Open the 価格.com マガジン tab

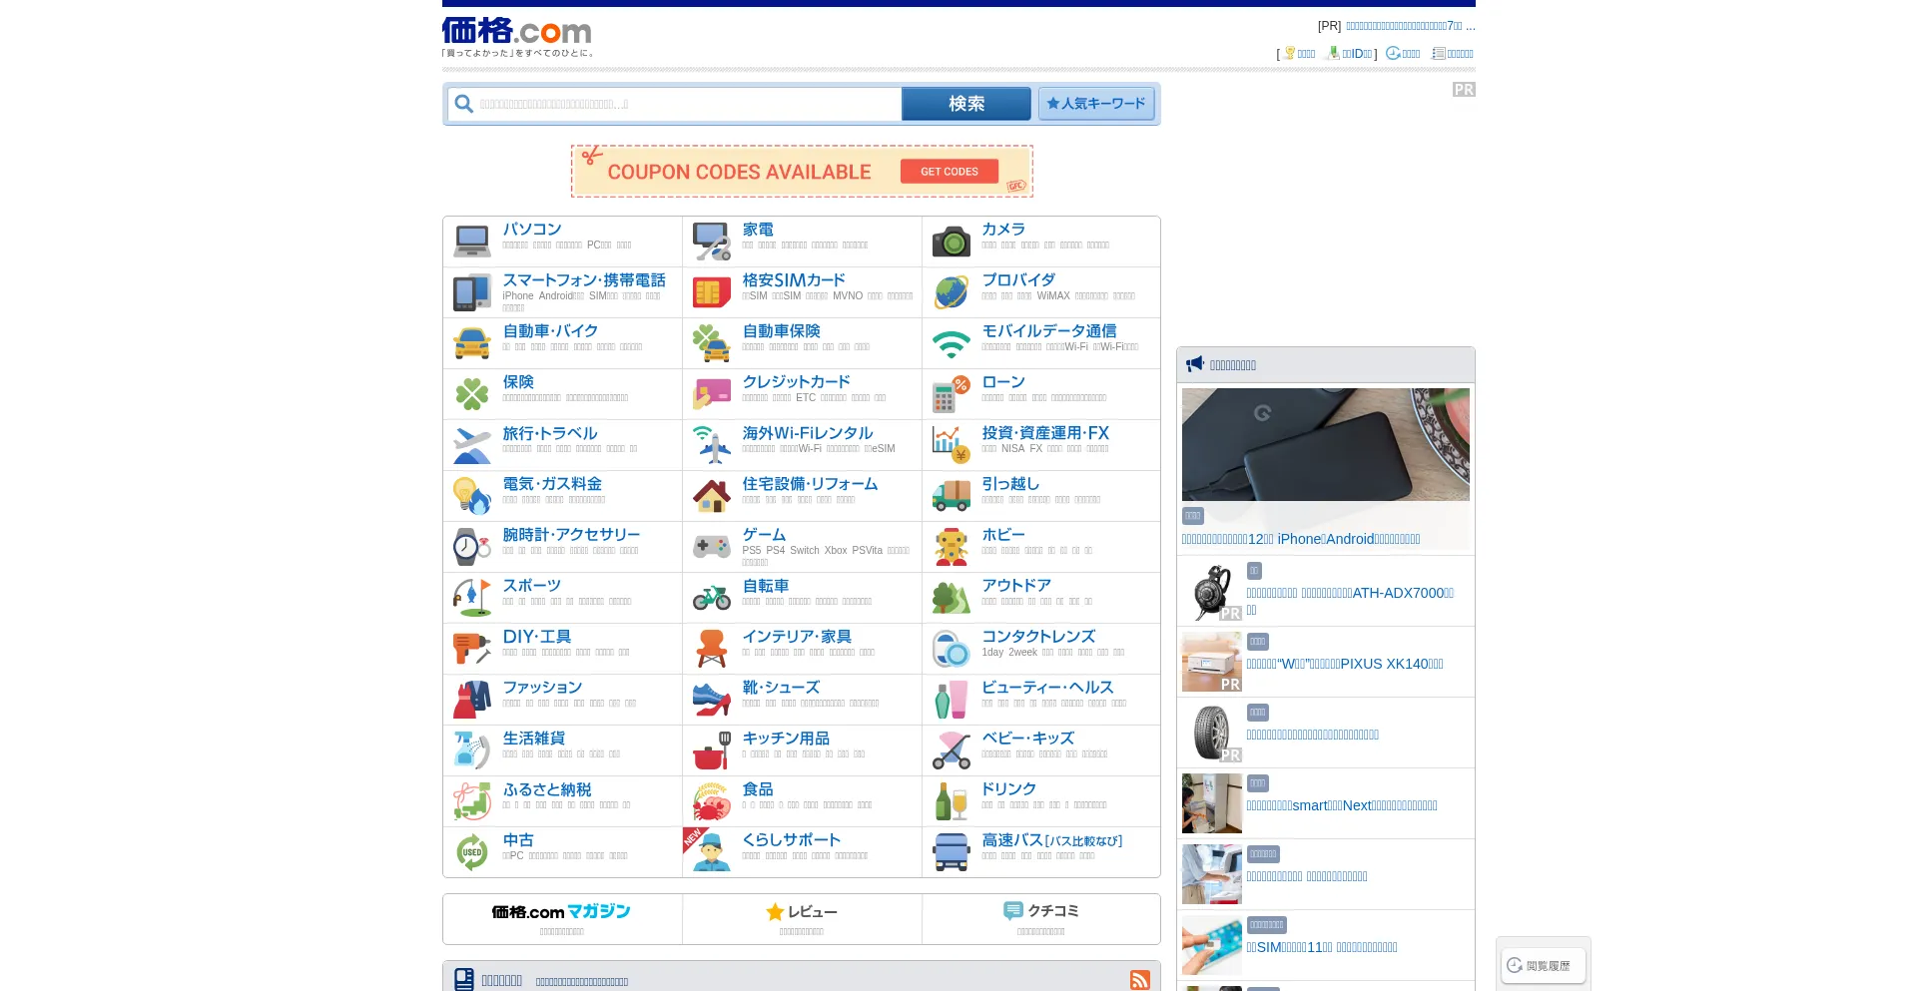pos(561,918)
